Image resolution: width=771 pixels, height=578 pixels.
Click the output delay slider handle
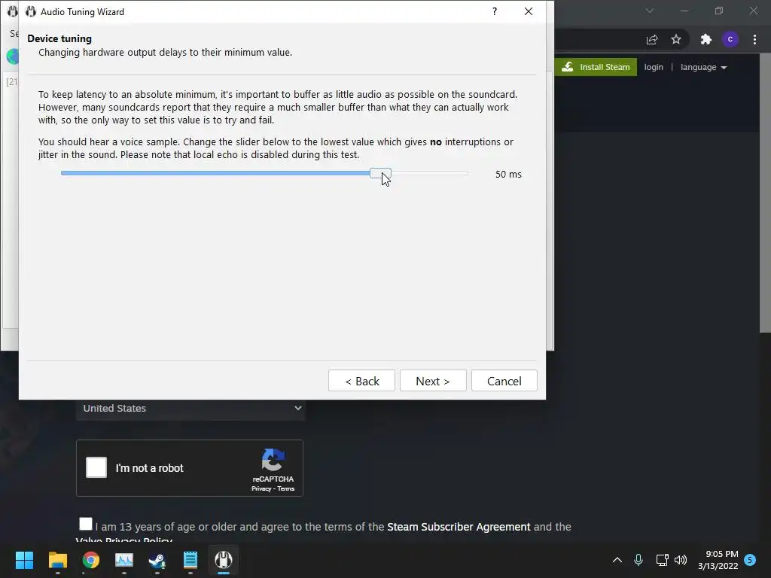[x=380, y=173]
